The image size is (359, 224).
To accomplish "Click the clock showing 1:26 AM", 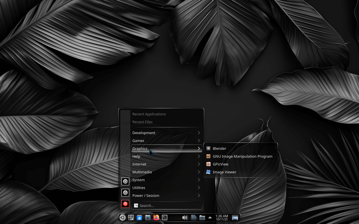I will (222, 218).
